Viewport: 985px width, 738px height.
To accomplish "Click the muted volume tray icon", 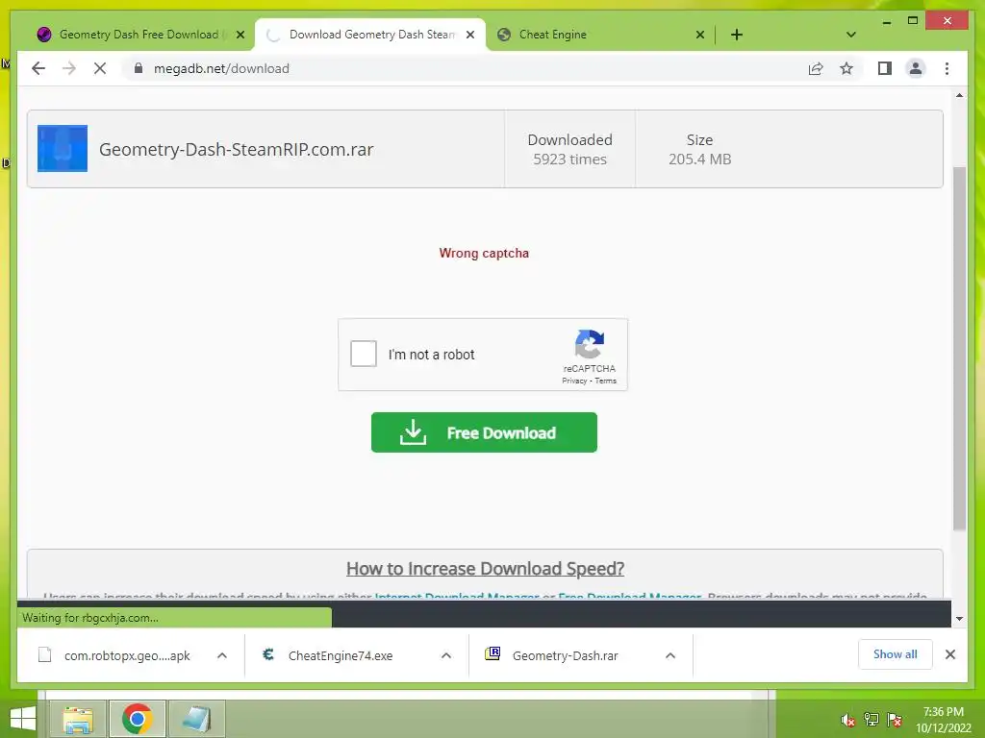I will (x=848, y=721).
